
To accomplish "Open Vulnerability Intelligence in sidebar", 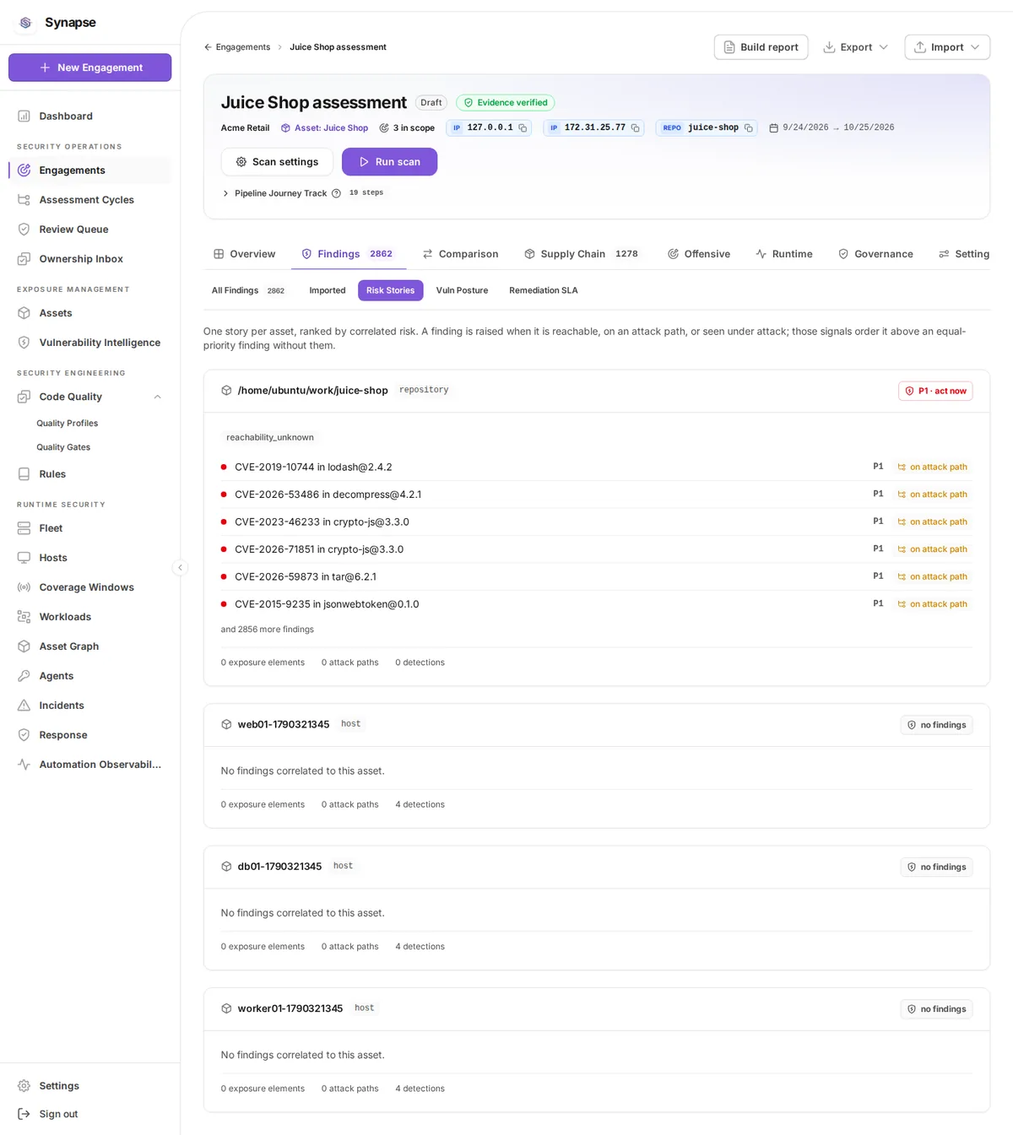I will (x=90, y=343).
